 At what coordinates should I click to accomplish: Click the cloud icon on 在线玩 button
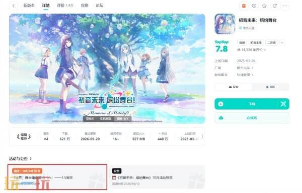[x=221, y=118]
